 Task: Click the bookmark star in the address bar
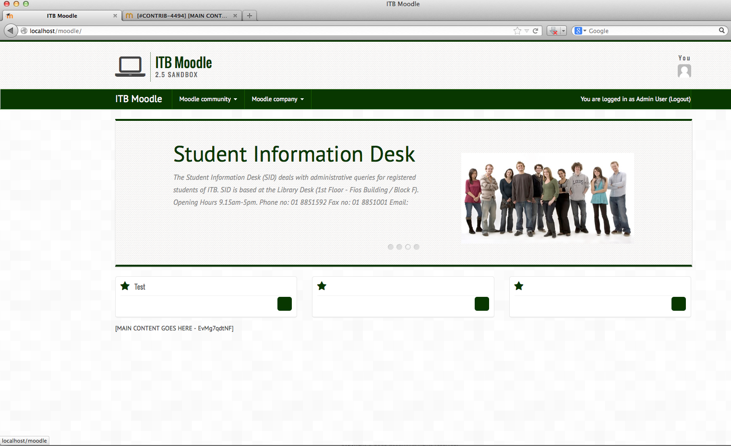pyautogui.click(x=517, y=31)
